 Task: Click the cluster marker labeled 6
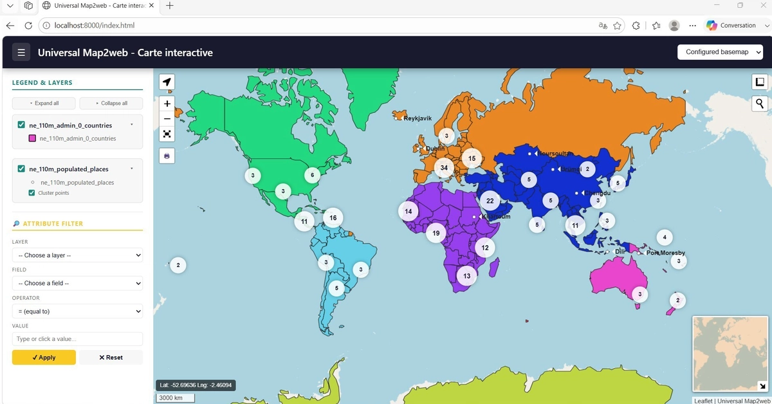coord(313,175)
